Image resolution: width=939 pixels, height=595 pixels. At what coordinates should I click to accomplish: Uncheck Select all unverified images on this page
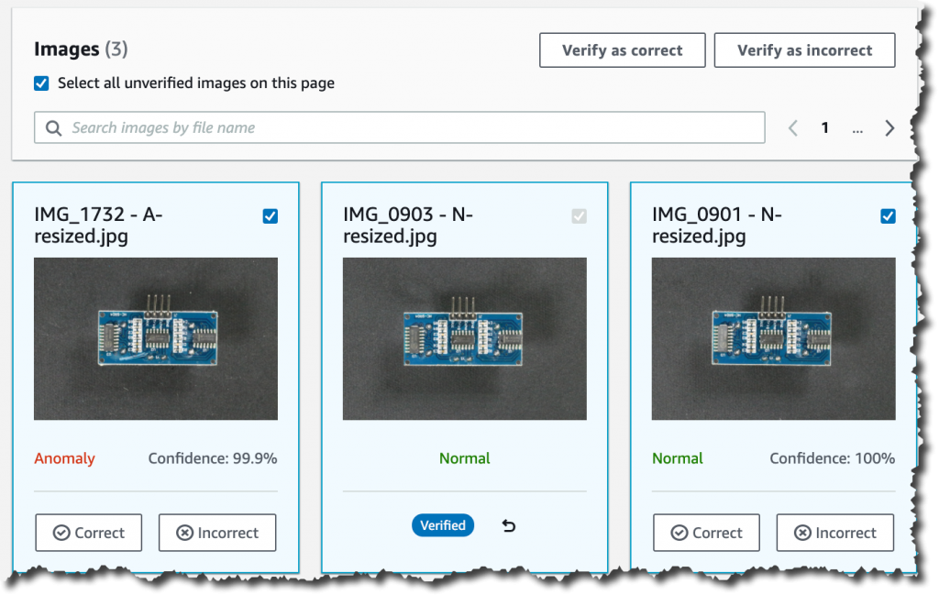[x=41, y=83]
